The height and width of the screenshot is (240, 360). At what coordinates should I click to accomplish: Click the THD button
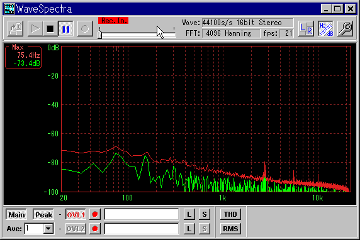point(230,214)
